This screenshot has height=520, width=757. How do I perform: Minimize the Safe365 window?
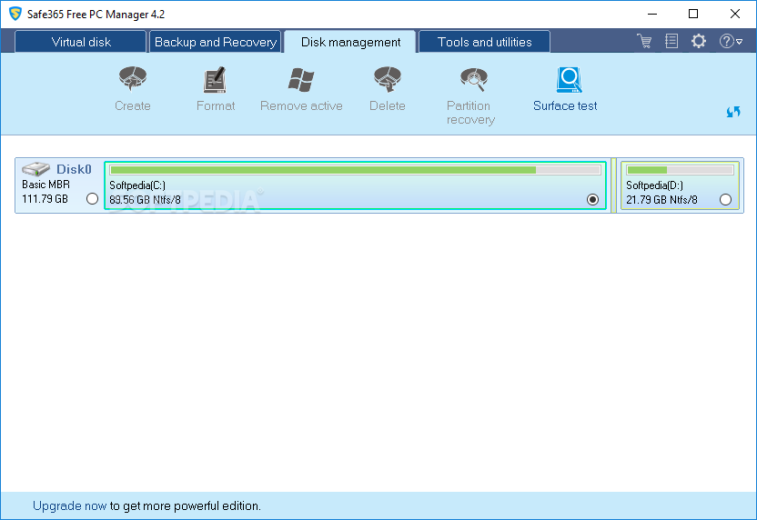[x=652, y=14]
